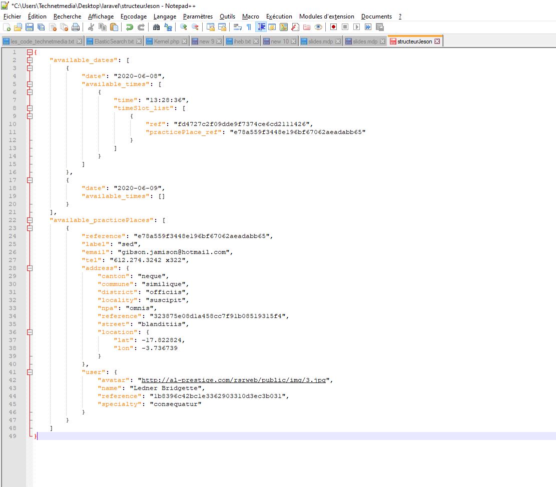Image resolution: width=556 pixels, height=487 pixels.
Task: Click the Save All toolbar icon
Action: [x=41, y=27]
